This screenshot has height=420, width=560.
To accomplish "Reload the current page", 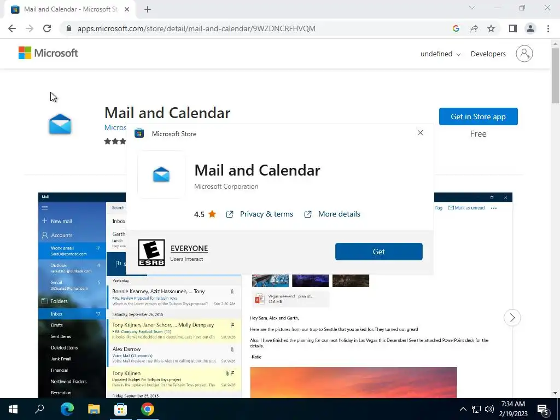I will 47,28.
